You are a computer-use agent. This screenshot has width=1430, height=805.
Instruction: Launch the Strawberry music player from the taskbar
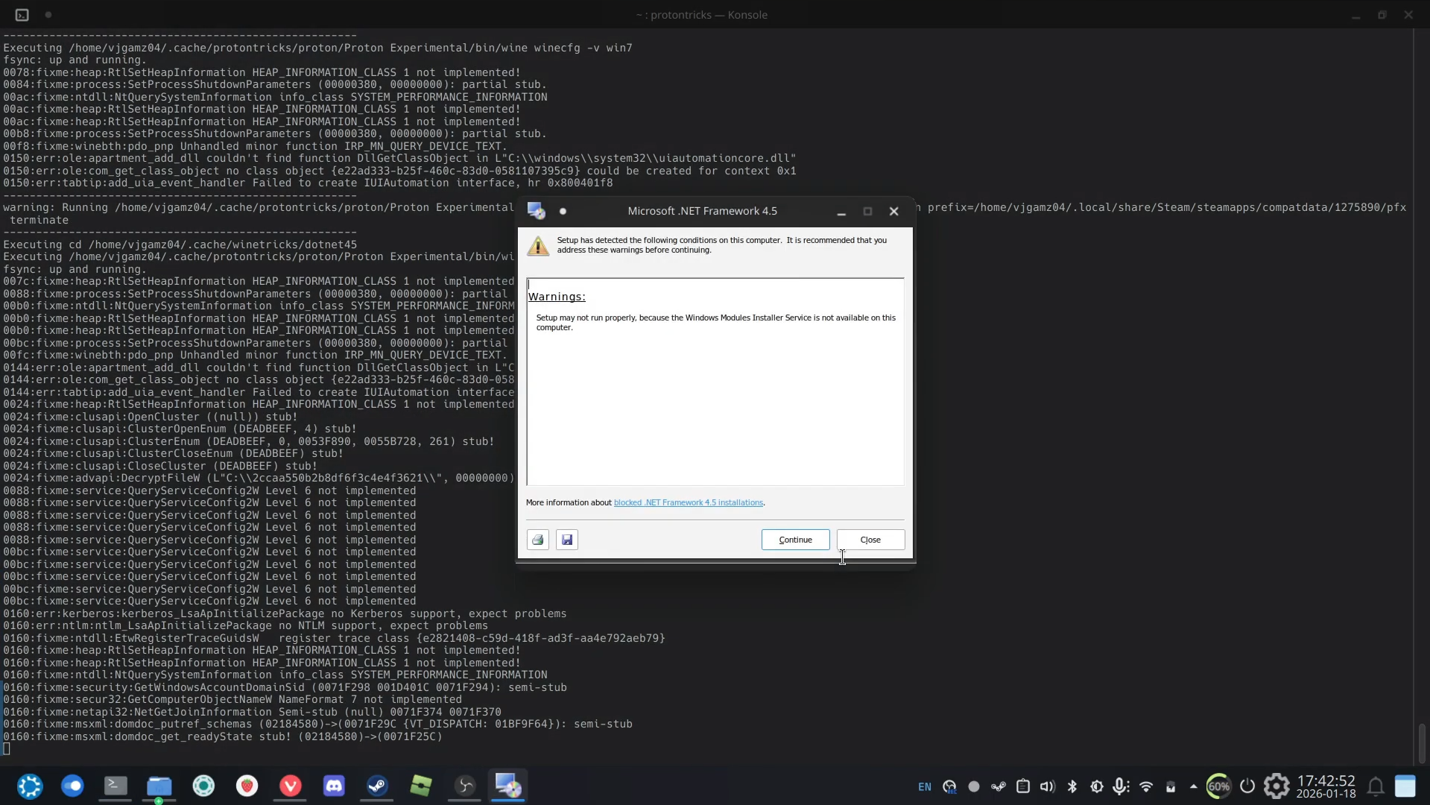click(x=247, y=786)
